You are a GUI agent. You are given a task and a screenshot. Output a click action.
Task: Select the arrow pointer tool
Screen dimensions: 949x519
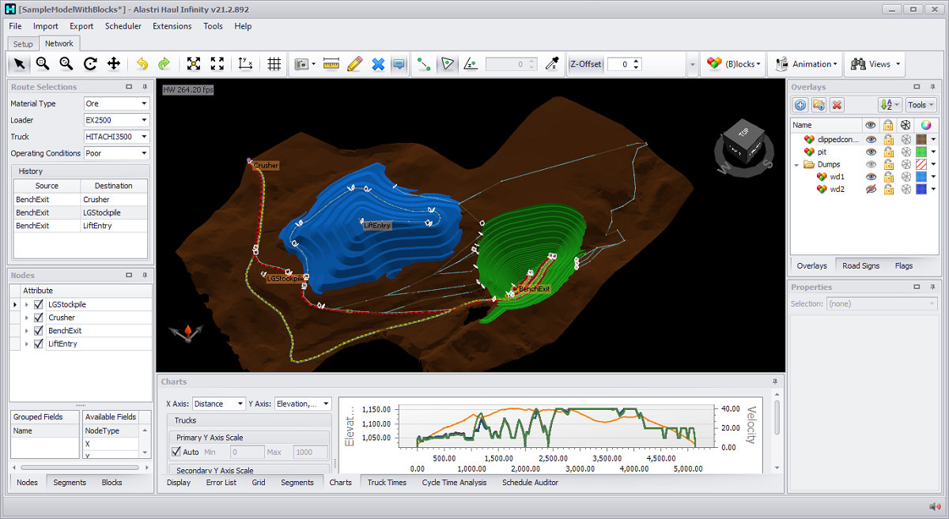pos(19,64)
